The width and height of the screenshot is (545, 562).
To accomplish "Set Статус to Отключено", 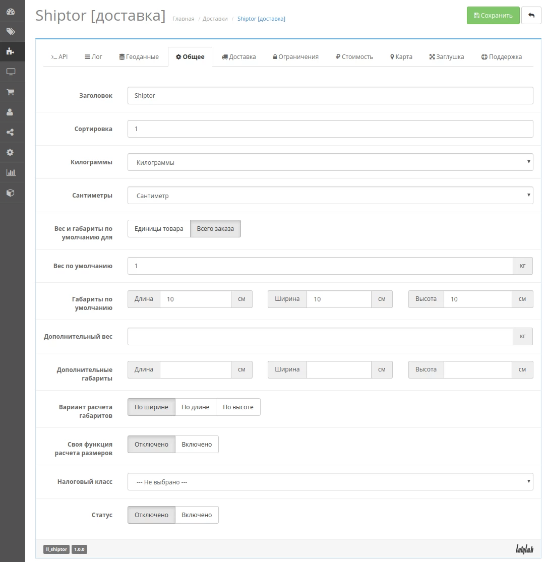I will tap(151, 515).
